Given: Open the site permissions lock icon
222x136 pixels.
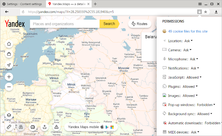Looking at the screenshot, I should pyautogui.click(x=199, y=12).
